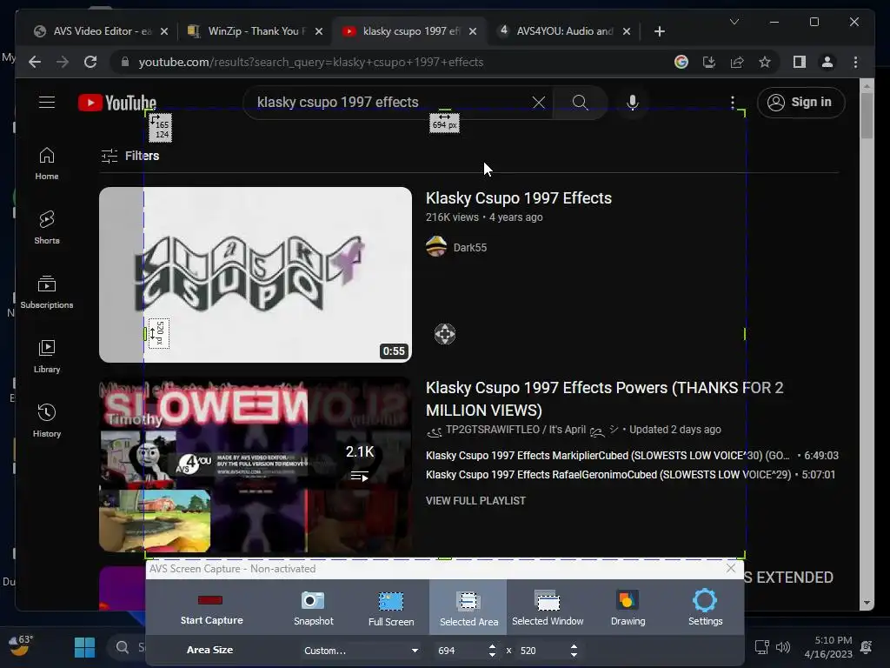The image size is (890, 668).
Task: Click the install app icon in the address bar
Action: tap(709, 62)
